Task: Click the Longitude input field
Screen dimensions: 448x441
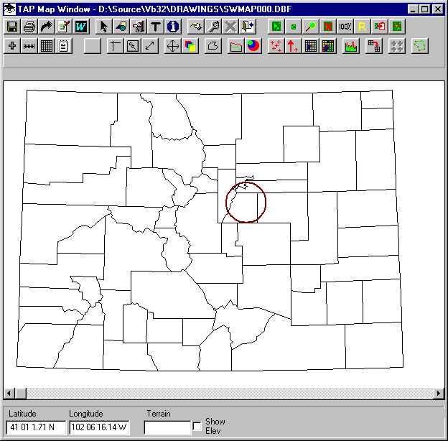Action: tap(99, 427)
